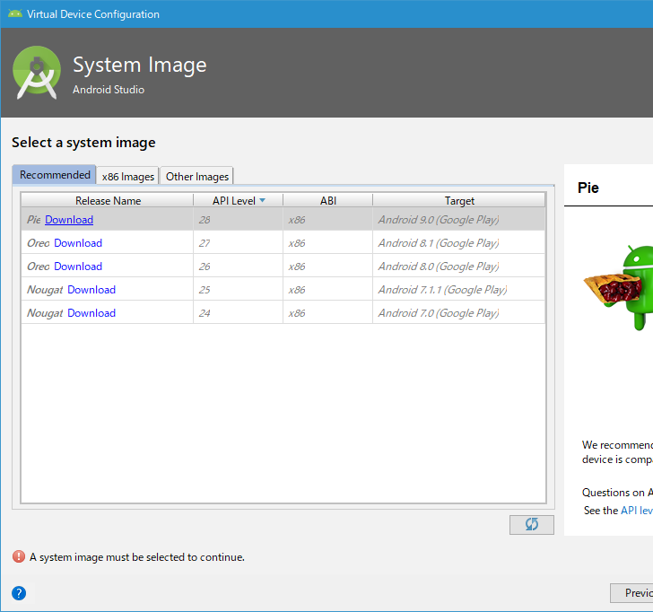The image size is (653, 612).
Task: Select the Recommended tab
Action: click(x=55, y=175)
